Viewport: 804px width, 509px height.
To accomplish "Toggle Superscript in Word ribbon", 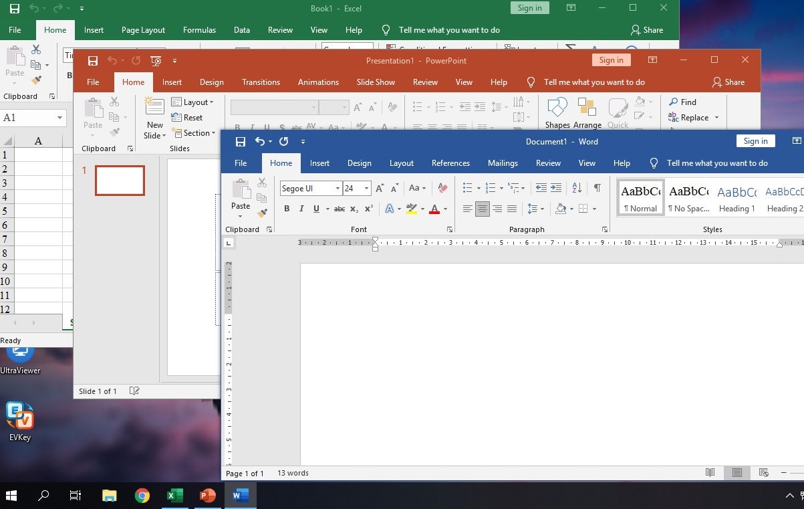I will tap(369, 209).
